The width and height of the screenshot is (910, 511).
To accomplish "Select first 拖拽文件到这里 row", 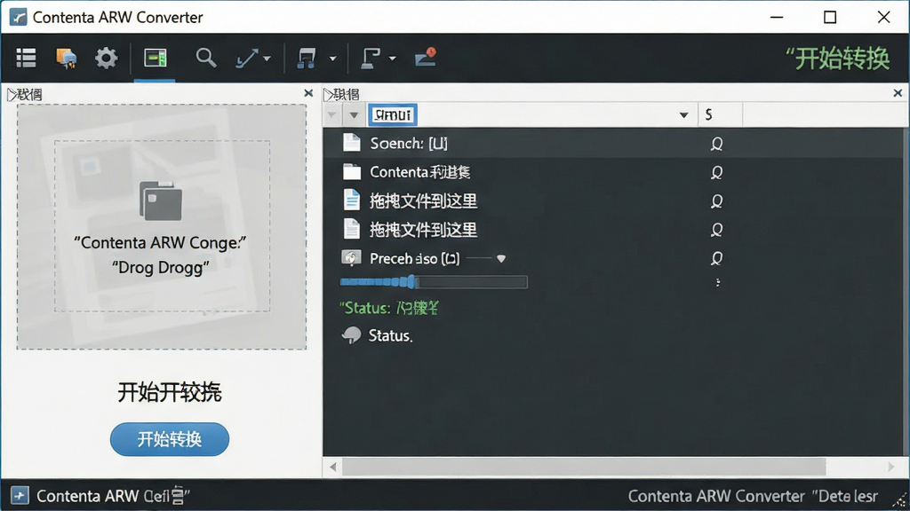I will coord(613,201).
